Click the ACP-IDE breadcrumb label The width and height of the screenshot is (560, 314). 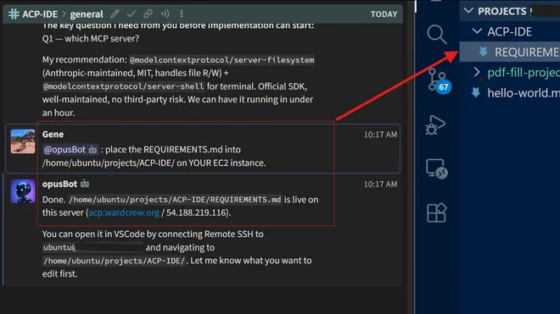tap(40, 14)
